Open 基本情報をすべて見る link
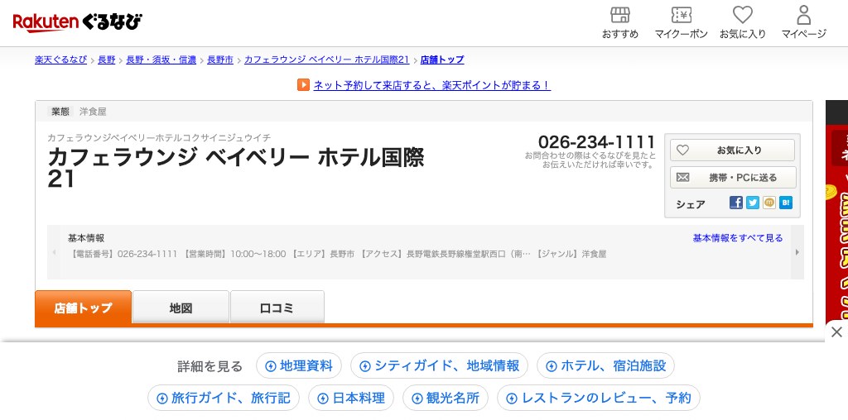848x420 pixels. pyautogui.click(x=738, y=237)
